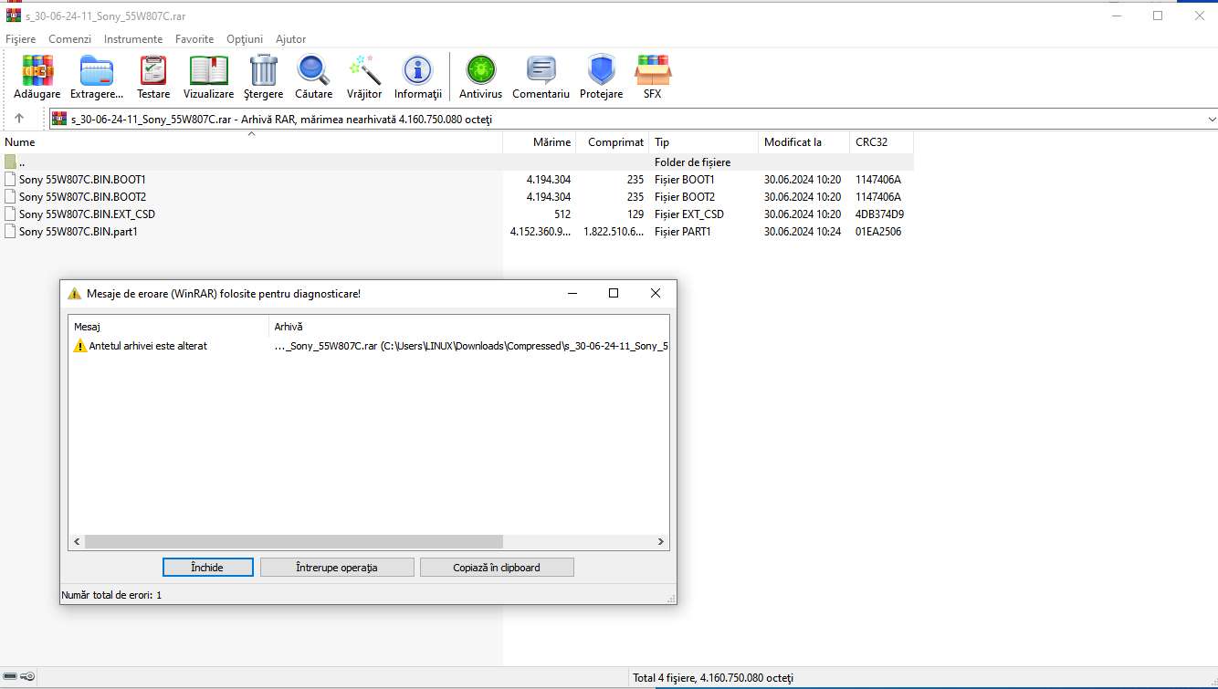Open the Opțiuni menu
Image resolution: width=1218 pixels, height=689 pixels.
coord(245,39)
